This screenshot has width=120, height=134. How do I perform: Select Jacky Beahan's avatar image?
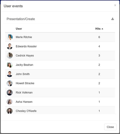tap(10, 65)
